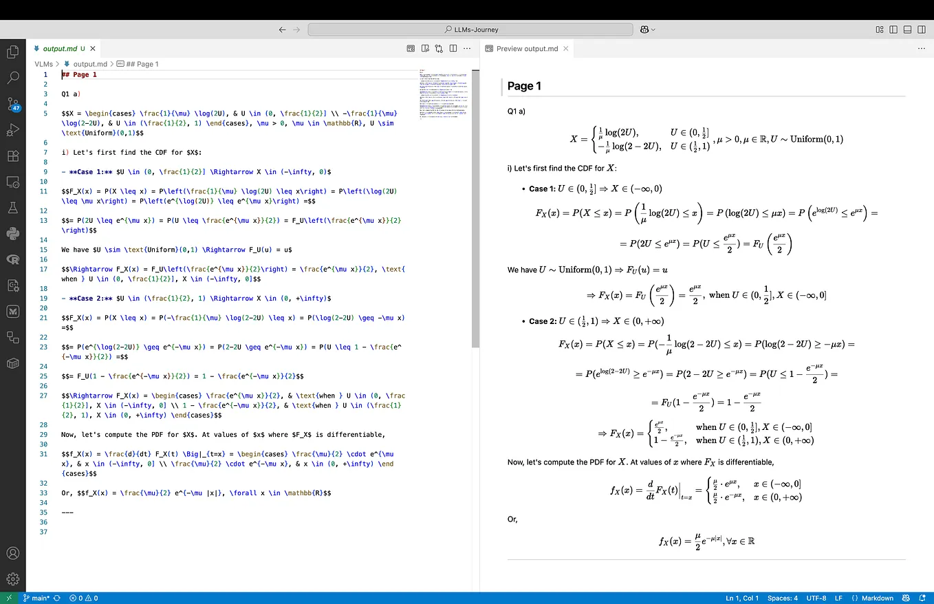Viewport: 934px width, 604px height.
Task: Open the '## Page 1' breadcrumb dropdown
Action: [x=142, y=63]
